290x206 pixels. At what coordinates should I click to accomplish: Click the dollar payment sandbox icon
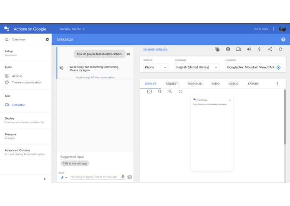click(x=259, y=49)
